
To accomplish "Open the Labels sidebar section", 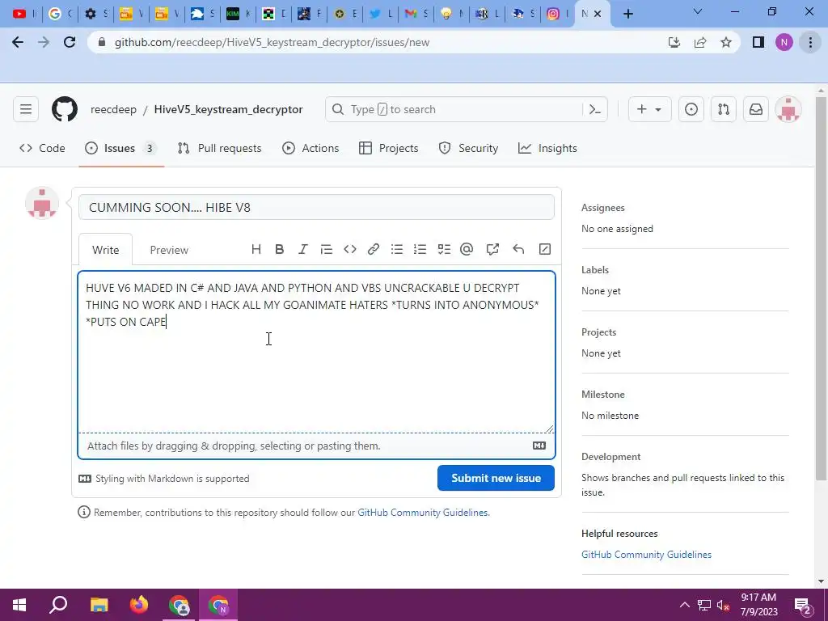I will pyautogui.click(x=595, y=270).
